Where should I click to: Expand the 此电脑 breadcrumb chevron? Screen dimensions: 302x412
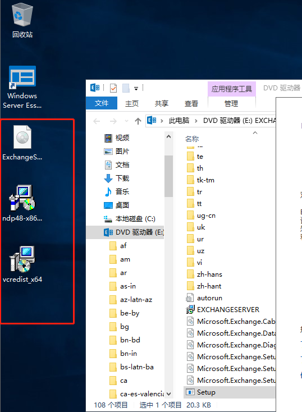[196, 121]
